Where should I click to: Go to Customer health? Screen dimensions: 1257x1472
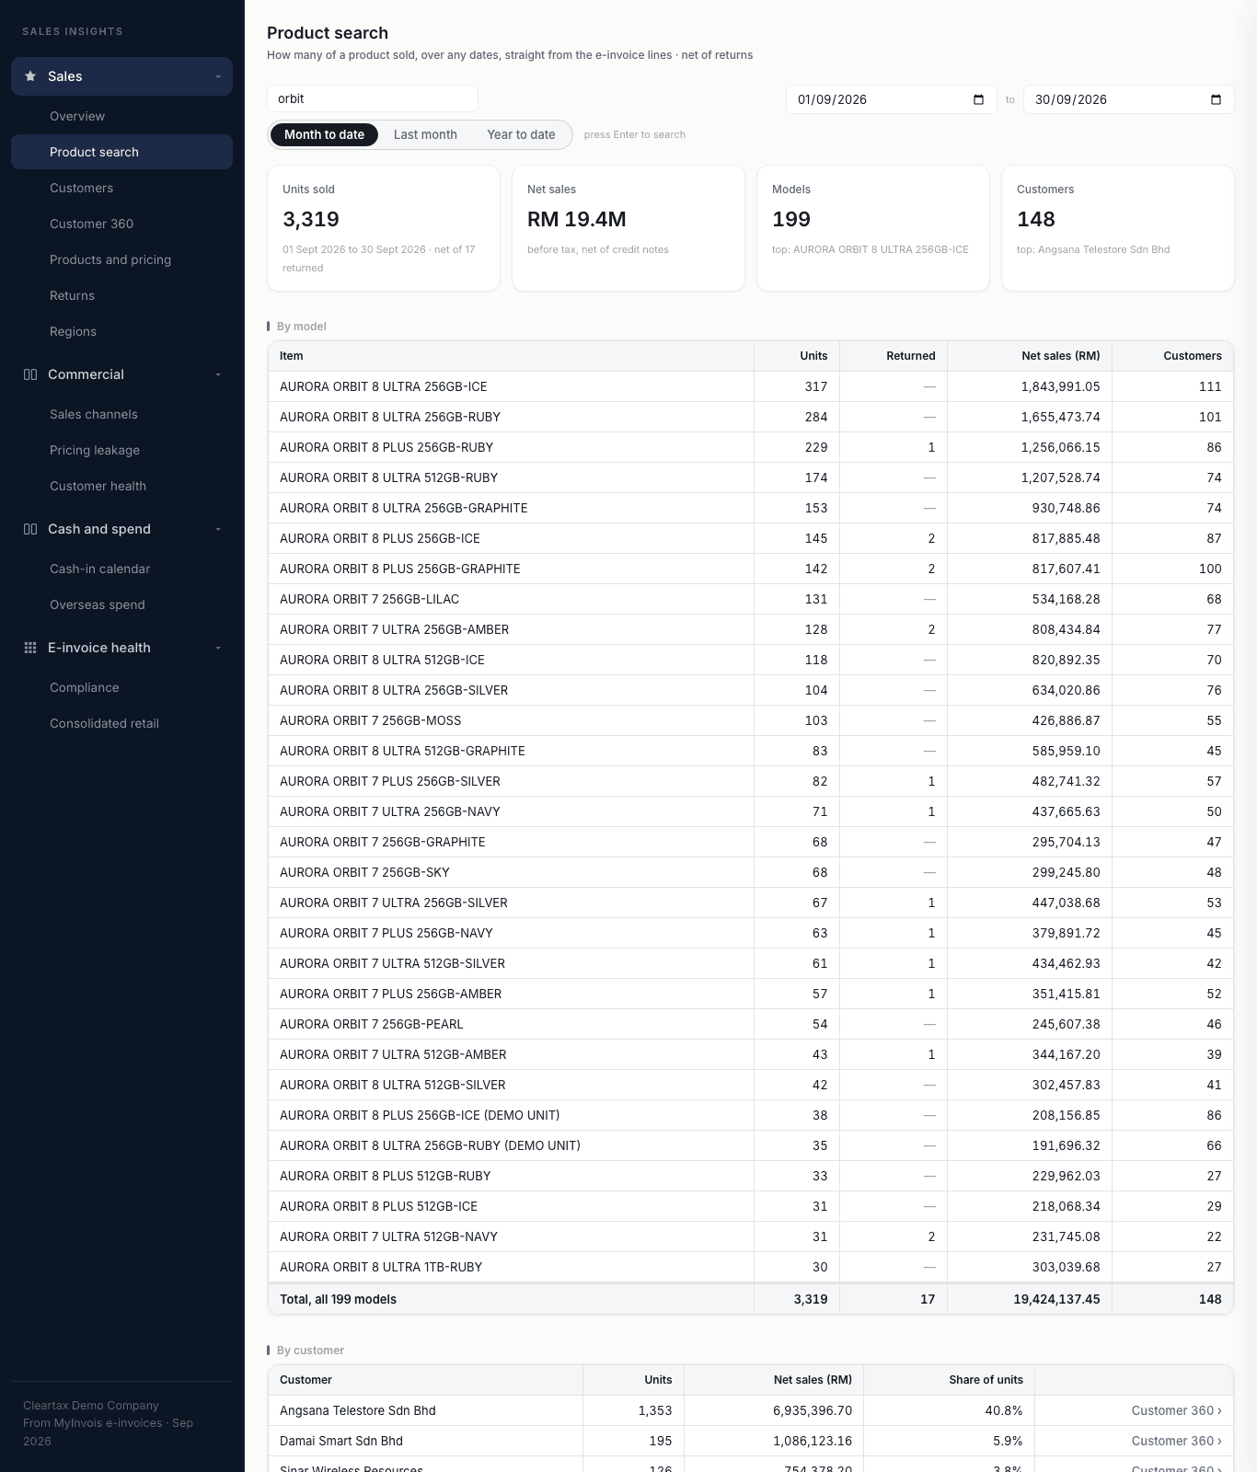[121, 486]
